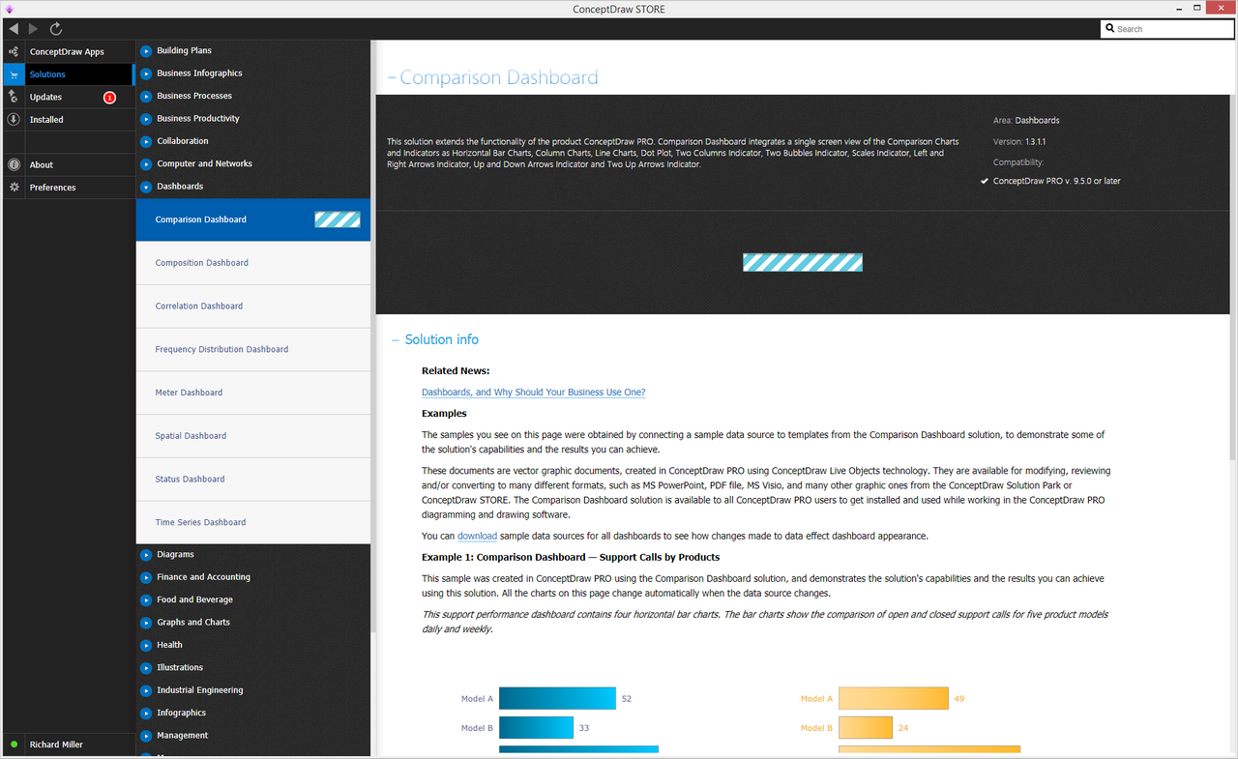This screenshot has width=1238, height=759.
Task: Expand Finance and Accounting category
Action: coord(146,577)
